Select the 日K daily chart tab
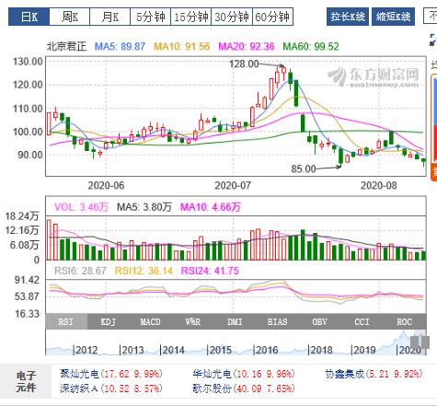This screenshot has height=406, width=437. coord(29,17)
